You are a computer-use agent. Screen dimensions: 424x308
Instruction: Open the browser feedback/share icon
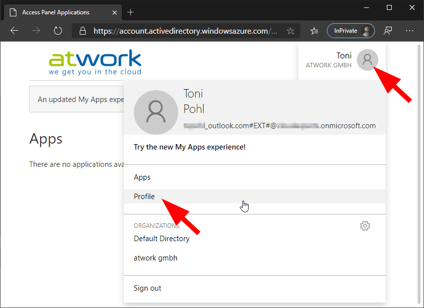388,31
